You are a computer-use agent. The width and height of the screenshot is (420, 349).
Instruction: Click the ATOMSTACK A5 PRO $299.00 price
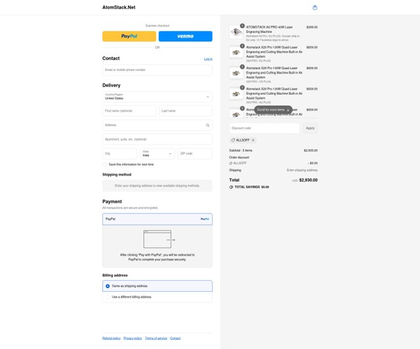click(312, 27)
